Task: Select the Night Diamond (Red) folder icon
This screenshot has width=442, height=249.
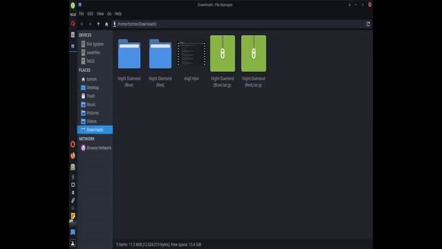Action: tap(160, 54)
